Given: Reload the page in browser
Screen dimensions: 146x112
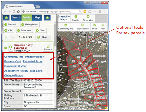Looking at the screenshot, I should point(14,11).
